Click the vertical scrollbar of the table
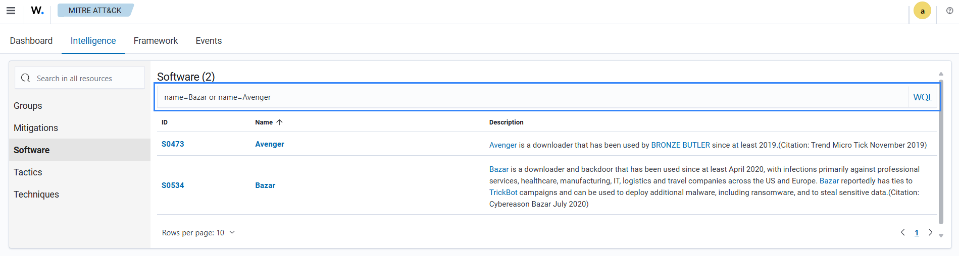This screenshot has height=256, width=959. (x=941, y=151)
